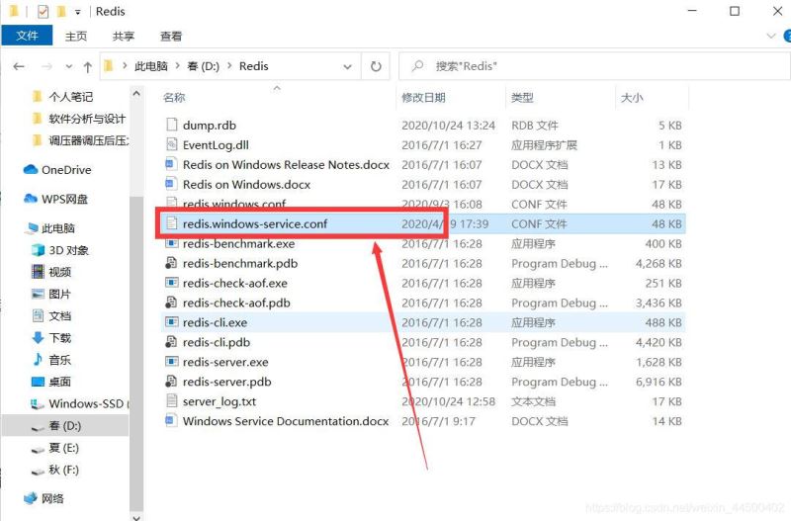The width and height of the screenshot is (791, 521).
Task: Open 视频 in the navigation pane
Action: click(59, 272)
